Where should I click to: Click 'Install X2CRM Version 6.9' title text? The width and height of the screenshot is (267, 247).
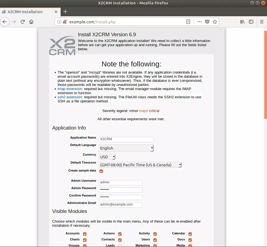[107, 35]
